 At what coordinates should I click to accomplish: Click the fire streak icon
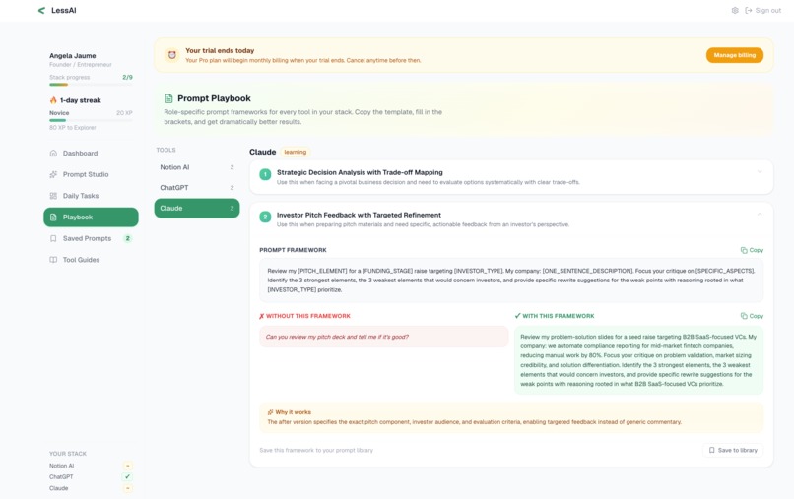click(x=53, y=100)
